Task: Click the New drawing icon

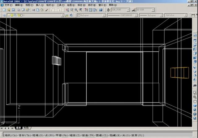Action: 4,10
